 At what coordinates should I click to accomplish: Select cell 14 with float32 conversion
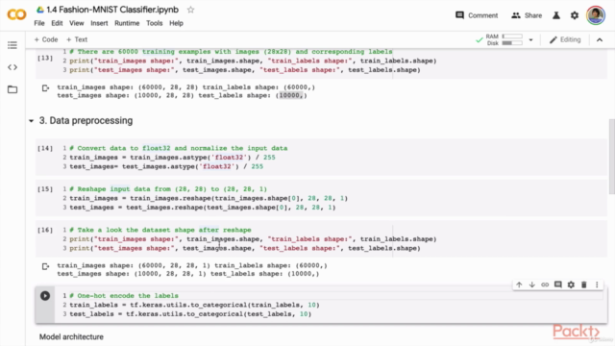pos(321,158)
